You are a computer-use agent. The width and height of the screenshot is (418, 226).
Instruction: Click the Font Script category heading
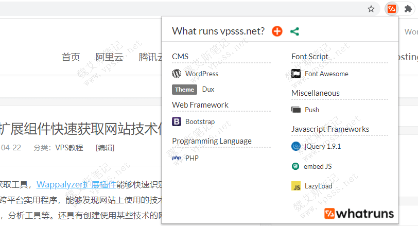coord(310,57)
